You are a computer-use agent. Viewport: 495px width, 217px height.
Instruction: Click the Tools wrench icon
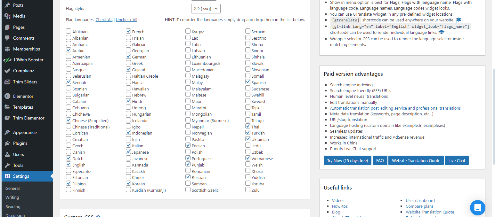[x=7, y=165]
